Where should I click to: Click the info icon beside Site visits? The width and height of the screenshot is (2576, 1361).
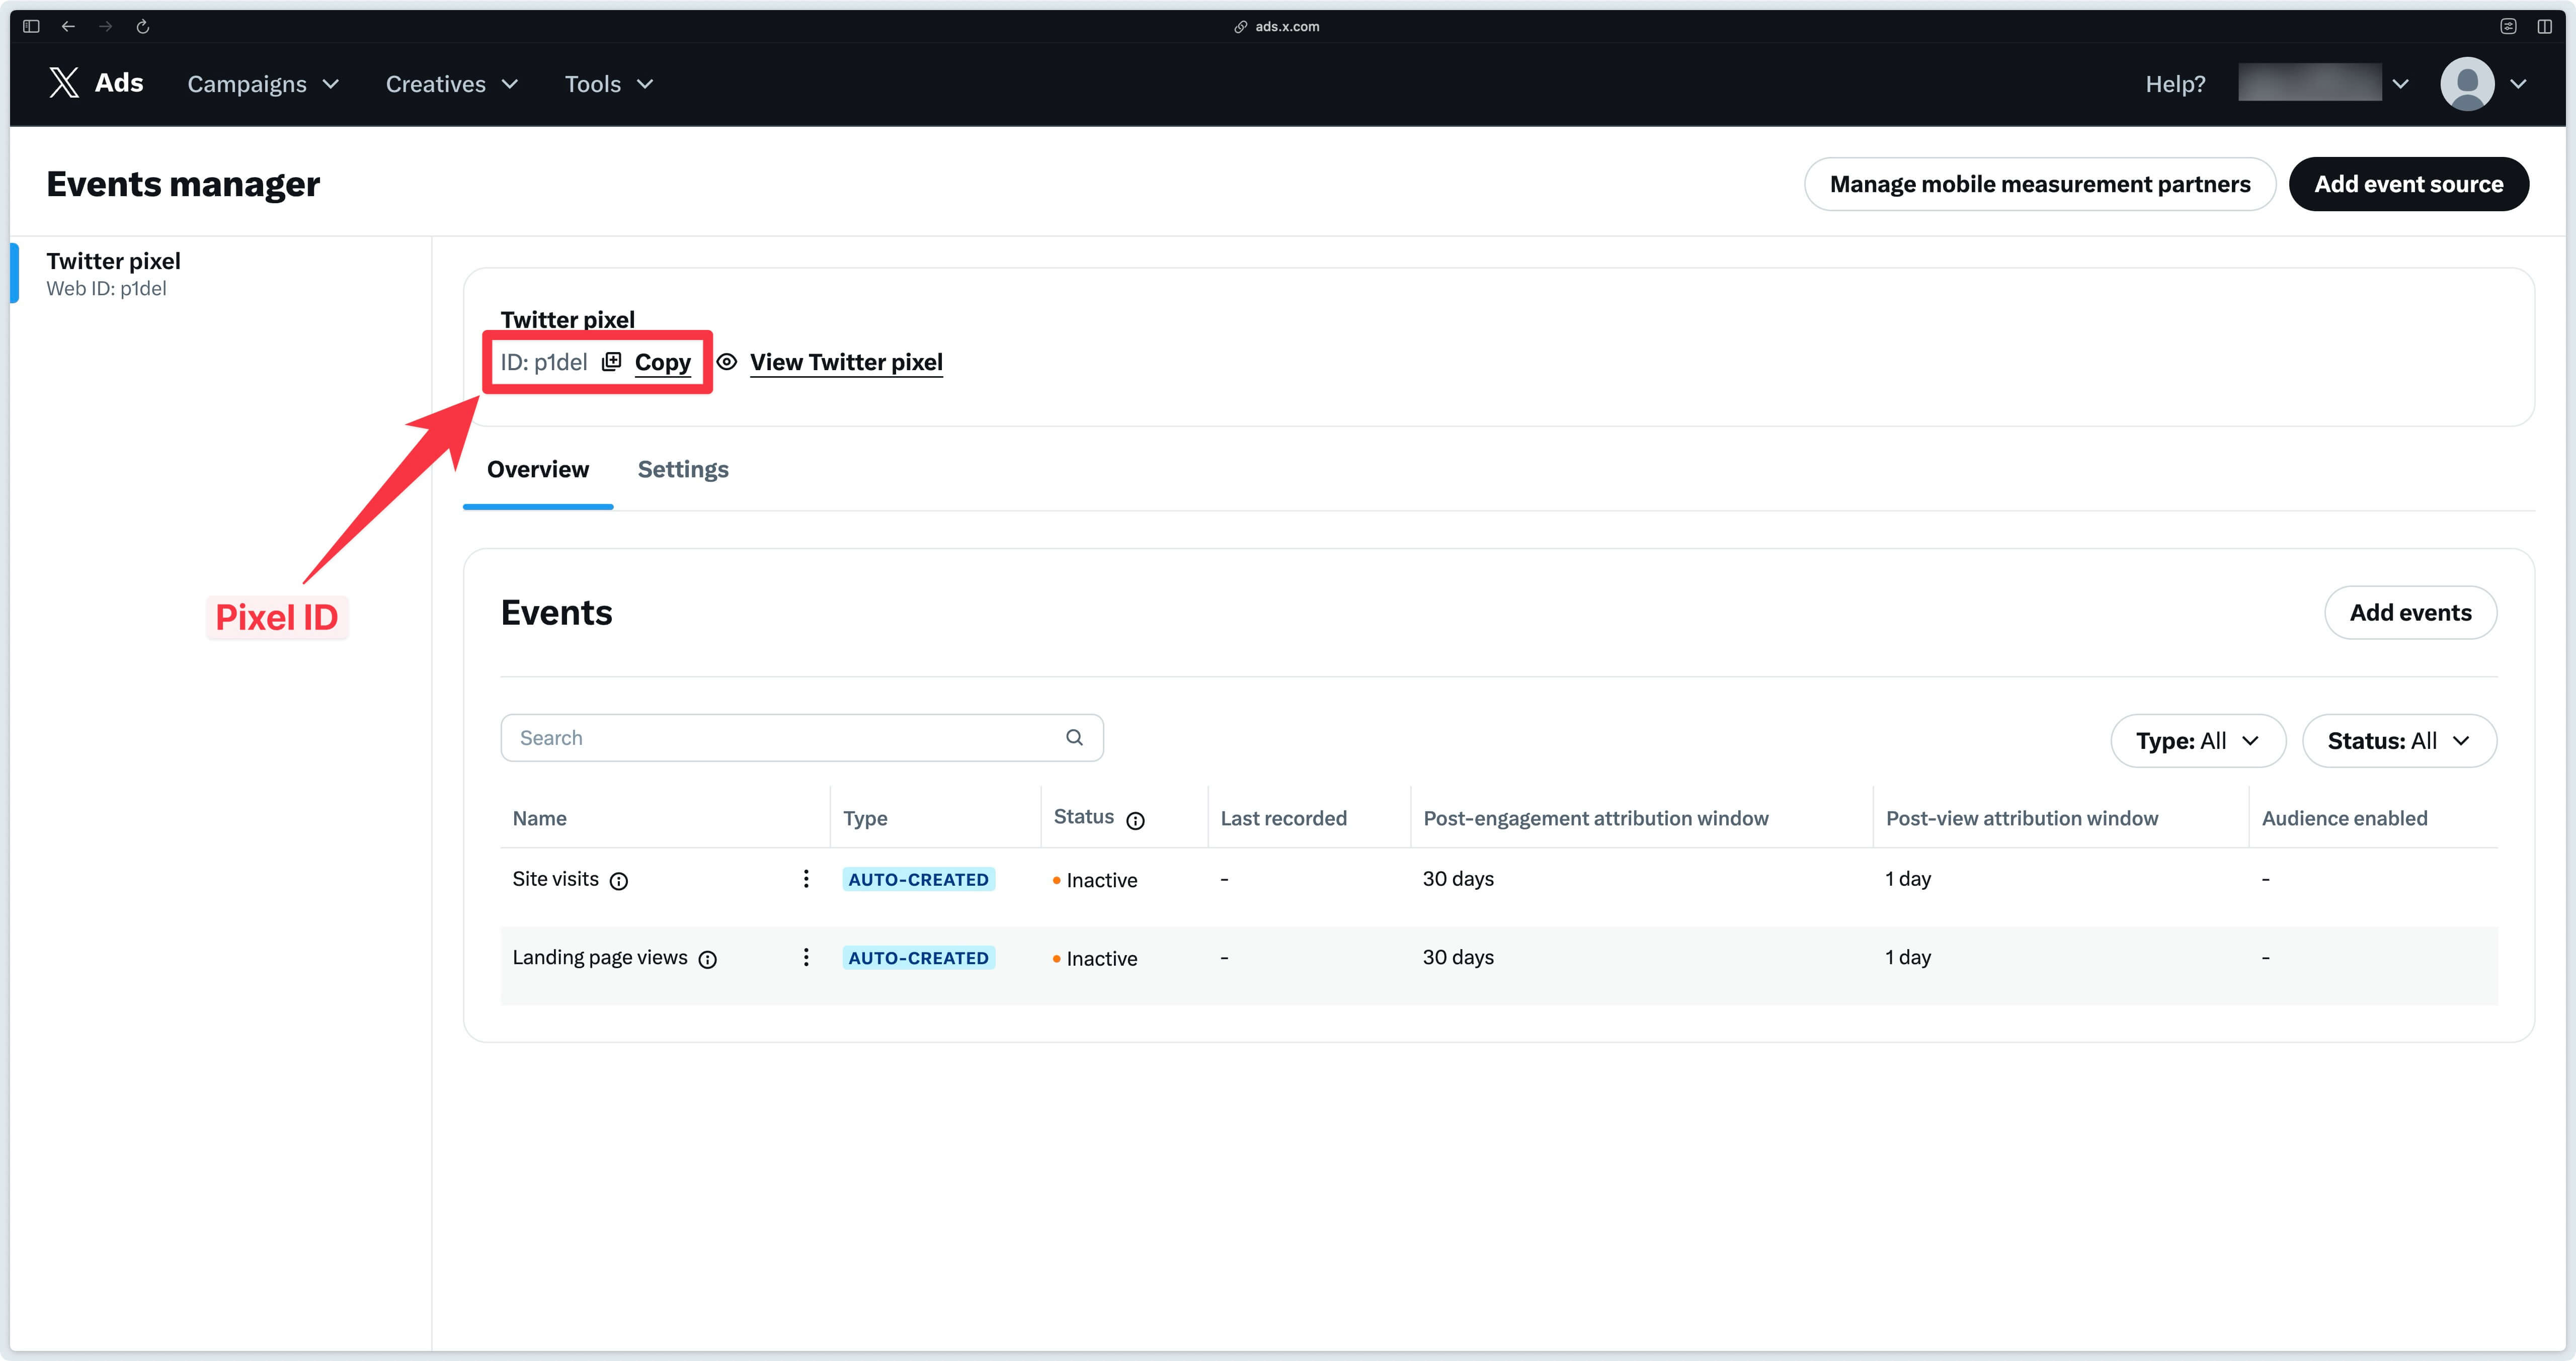click(x=619, y=881)
